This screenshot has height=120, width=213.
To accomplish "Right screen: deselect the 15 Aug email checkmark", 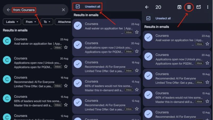I will [149, 95].
